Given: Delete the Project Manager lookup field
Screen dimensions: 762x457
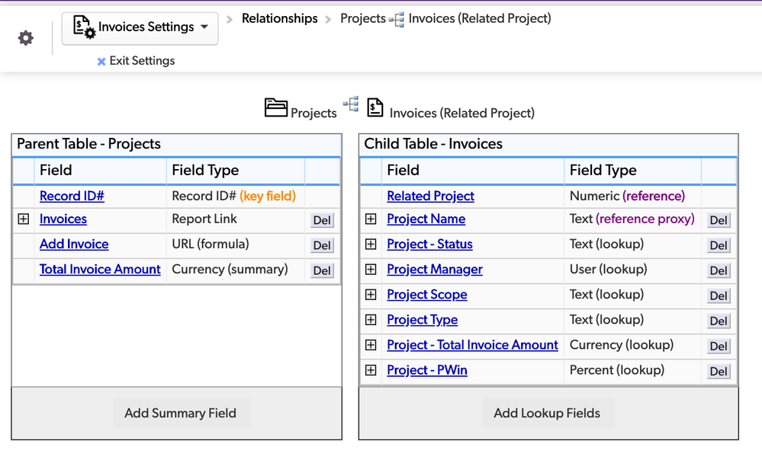Looking at the screenshot, I should click(719, 270).
